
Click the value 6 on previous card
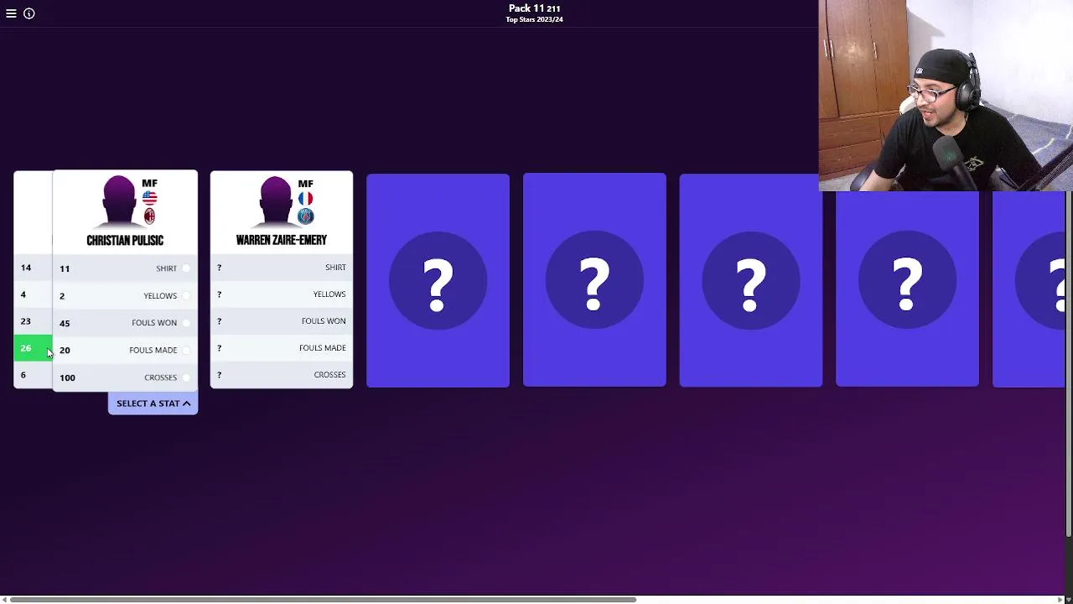pyautogui.click(x=23, y=375)
